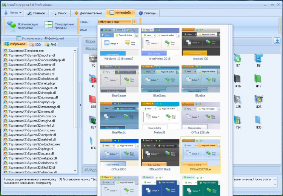Switch to the ICO tab
The height and width of the screenshot is (196, 283).
point(35,44)
